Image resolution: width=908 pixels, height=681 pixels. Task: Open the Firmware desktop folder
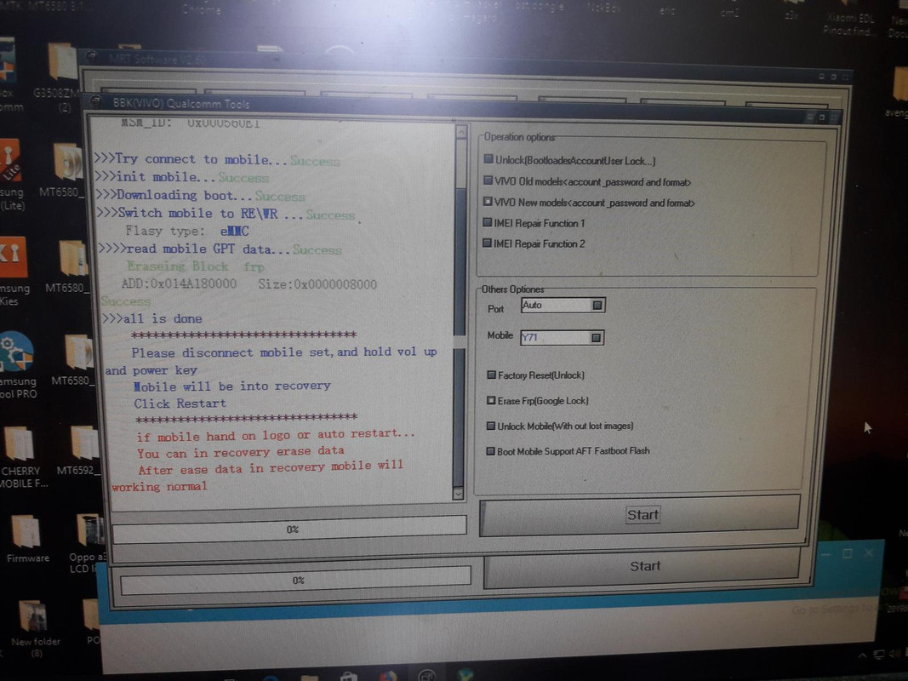[x=26, y=539]
